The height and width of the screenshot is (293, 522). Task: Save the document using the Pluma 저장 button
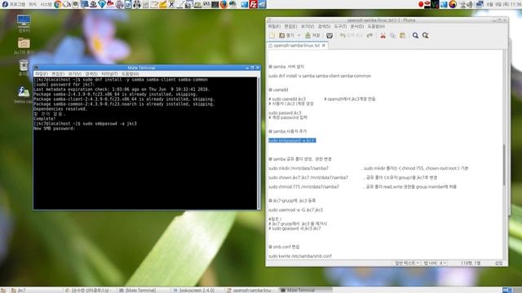click(x=312, y=36)
